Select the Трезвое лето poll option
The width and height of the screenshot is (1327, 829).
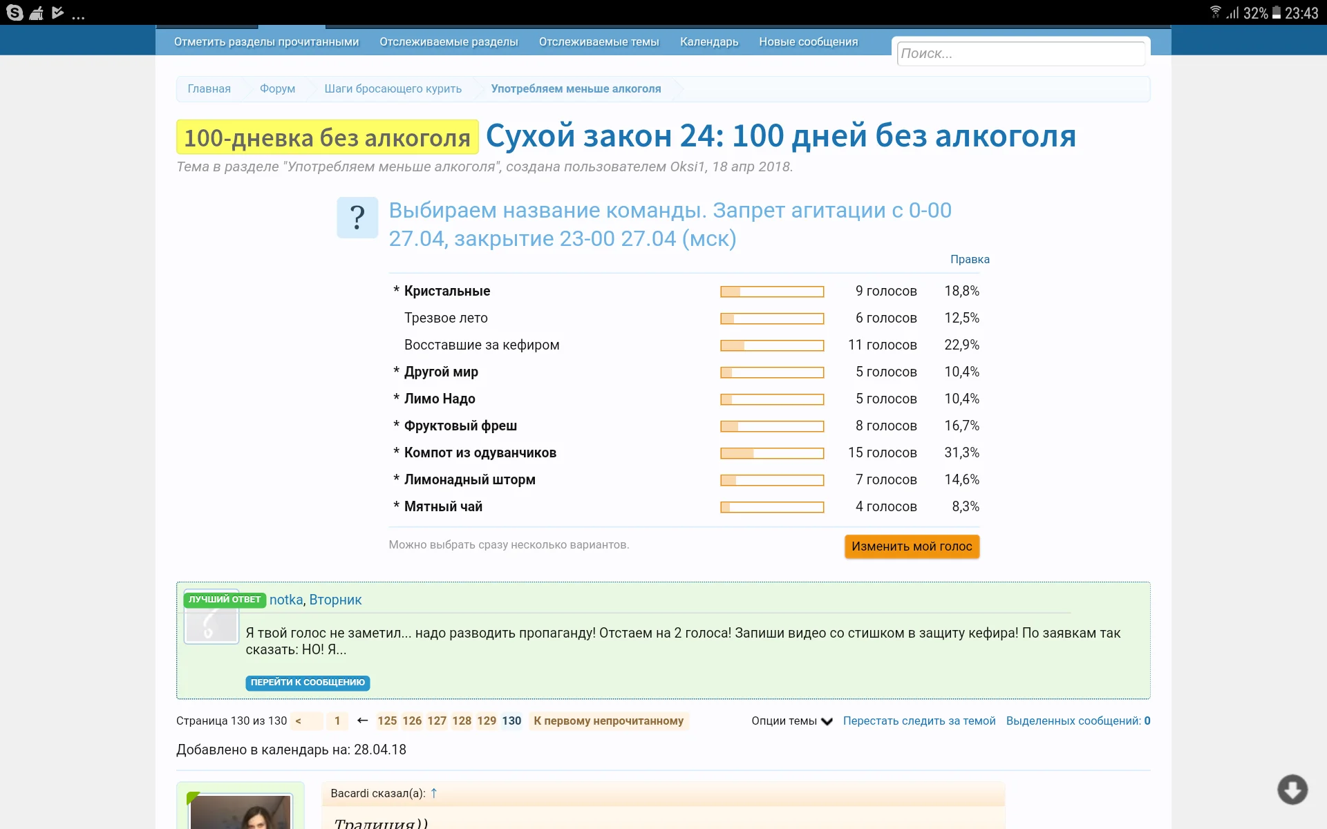click(x=446, y=318)
